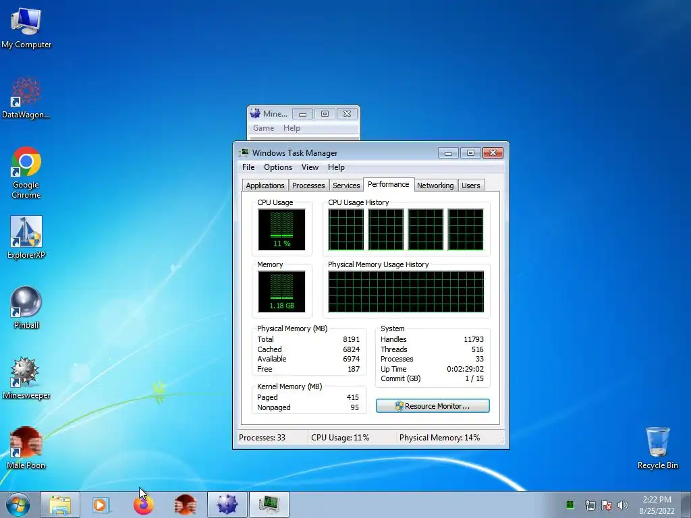Switch to the Services tab

click(346, 185)
